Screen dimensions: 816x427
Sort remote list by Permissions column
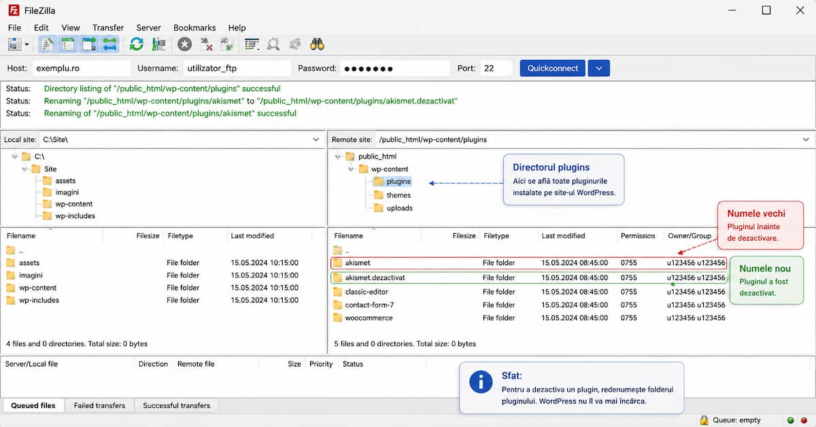coord(637,236)
